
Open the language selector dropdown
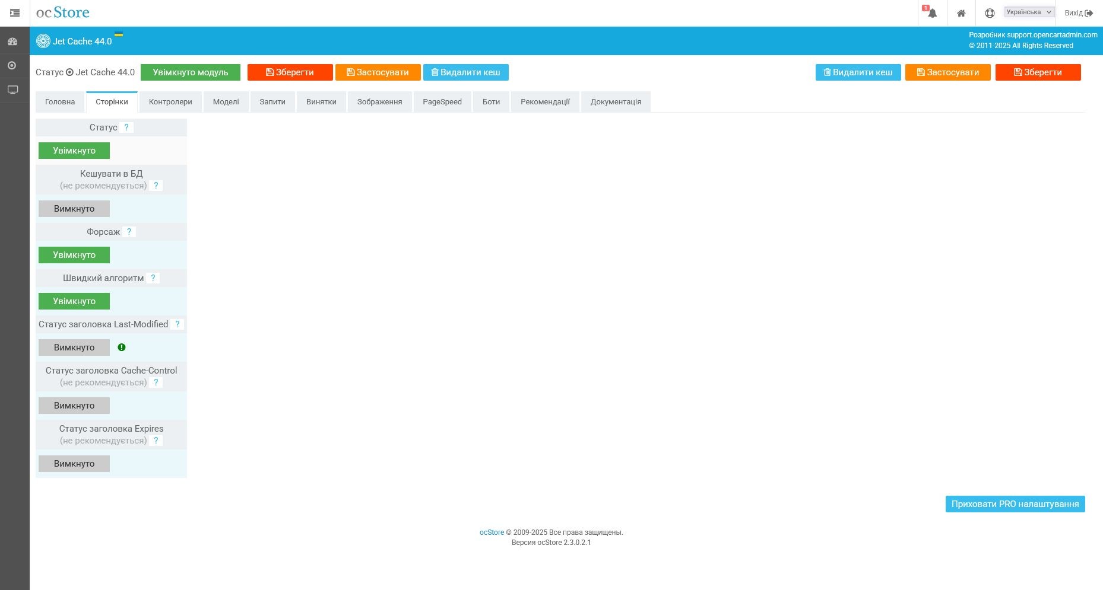[1027, 11]
